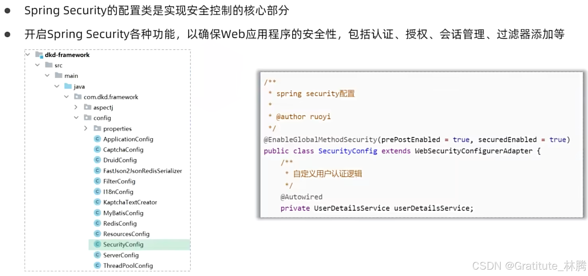Select the dkd-framework project label
This screenshot has height=276, width=588.
click(67, 55)
